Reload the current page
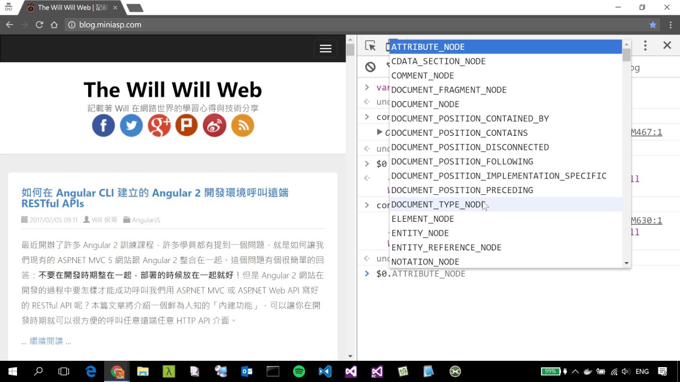The height and width of the screenshot is (382, 680). (x=39, y=24)
